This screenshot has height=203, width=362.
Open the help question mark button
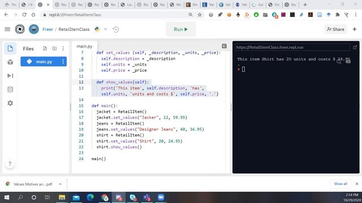click(10, 164)
